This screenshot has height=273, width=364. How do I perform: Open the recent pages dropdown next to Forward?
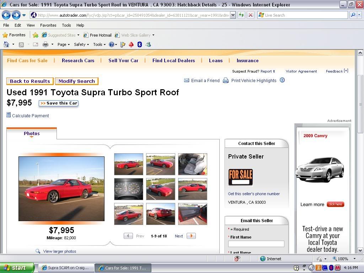pyautogui.click(x=24, y=15)
